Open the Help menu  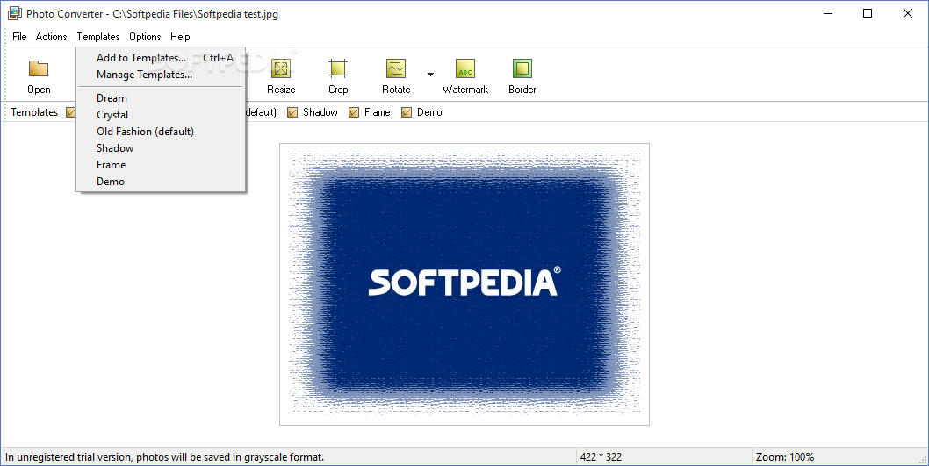[x=180, y=37]
